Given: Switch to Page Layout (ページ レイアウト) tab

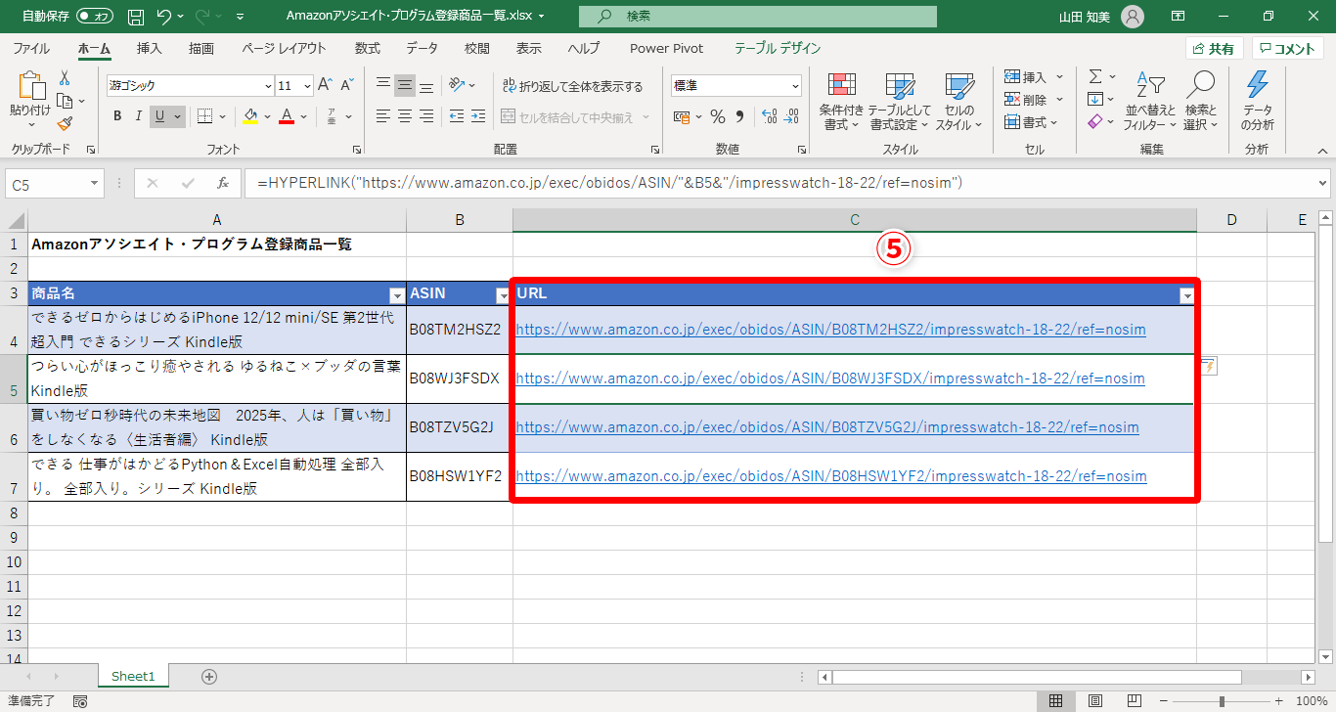Looking at the screenshot, I should click(x=284, y=48).
